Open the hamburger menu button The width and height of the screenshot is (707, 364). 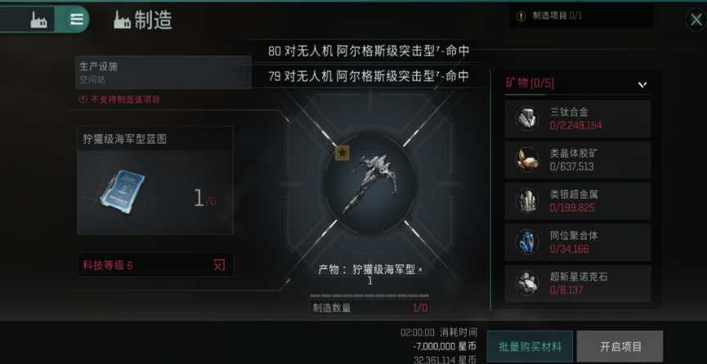click(77, 20)
